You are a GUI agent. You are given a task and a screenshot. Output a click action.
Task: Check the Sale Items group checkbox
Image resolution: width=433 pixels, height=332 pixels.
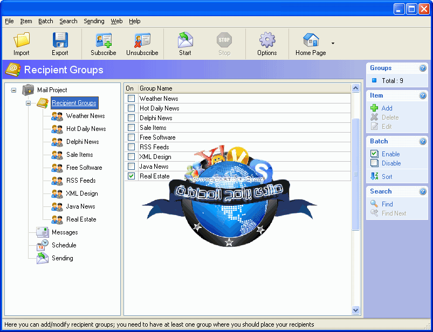tap(132, 128)
